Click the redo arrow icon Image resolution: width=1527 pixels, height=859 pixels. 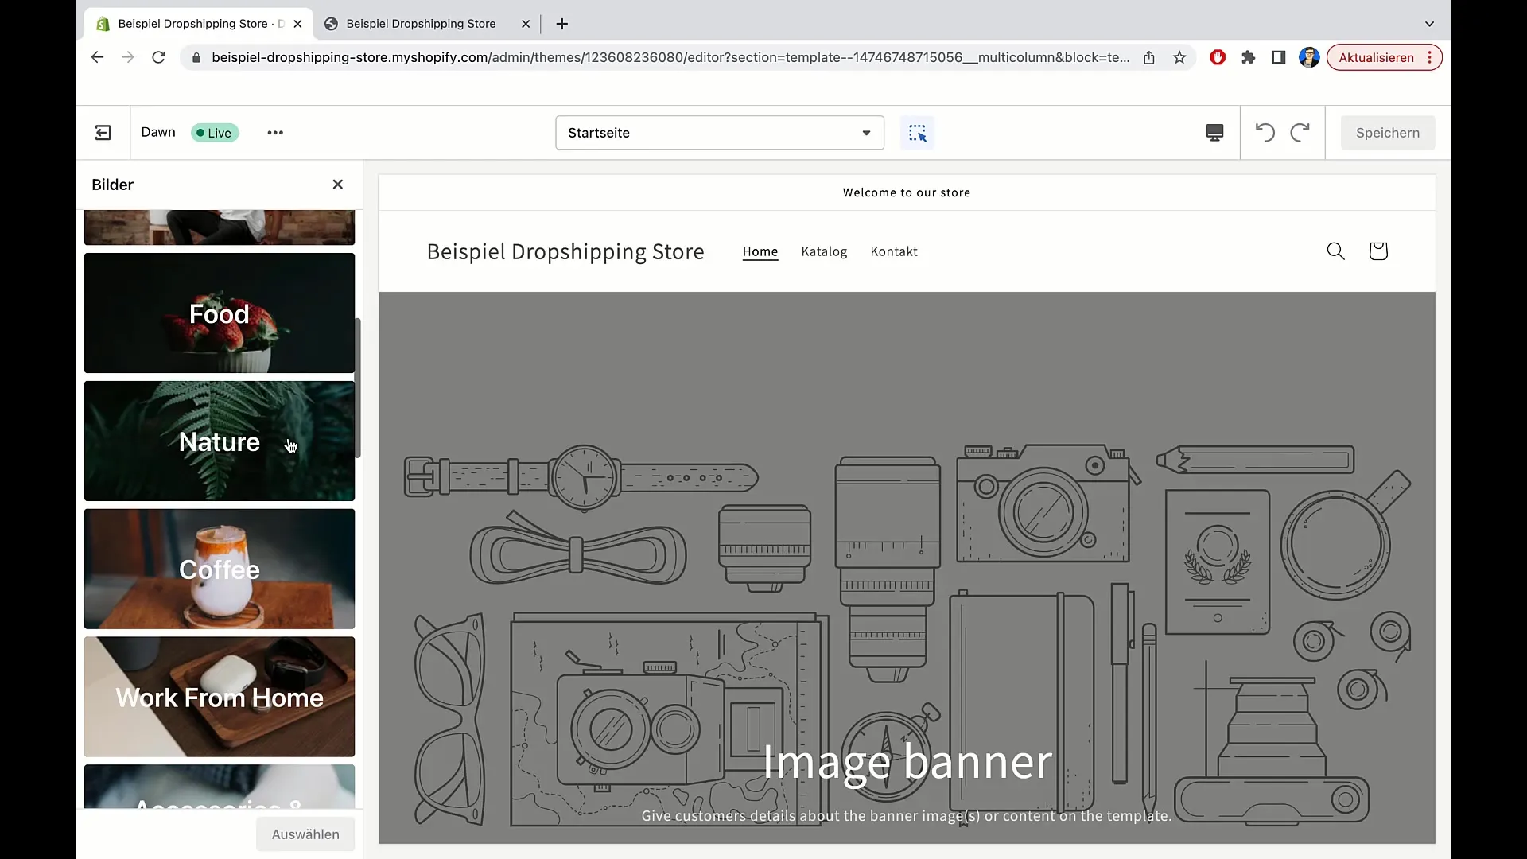1300,132
